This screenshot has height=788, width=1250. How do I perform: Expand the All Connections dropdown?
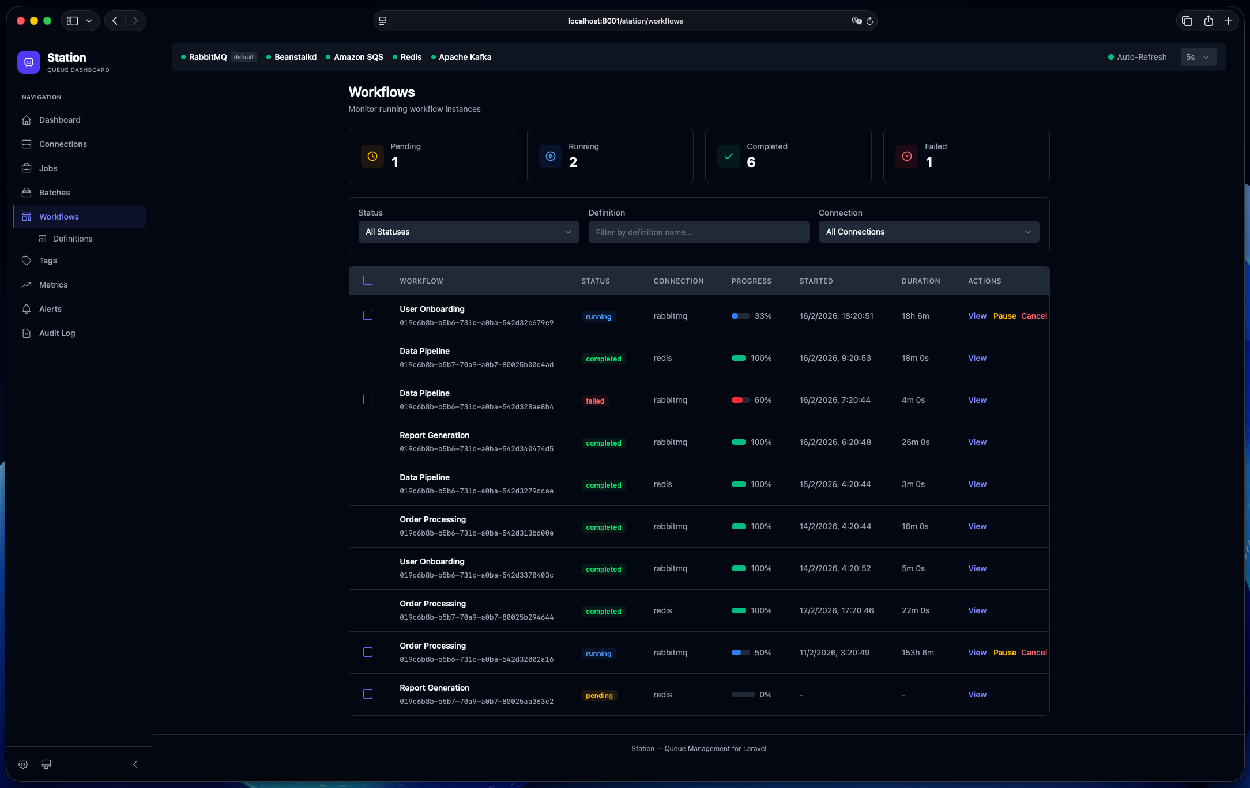pyautogui.click(x=928, y=232)
